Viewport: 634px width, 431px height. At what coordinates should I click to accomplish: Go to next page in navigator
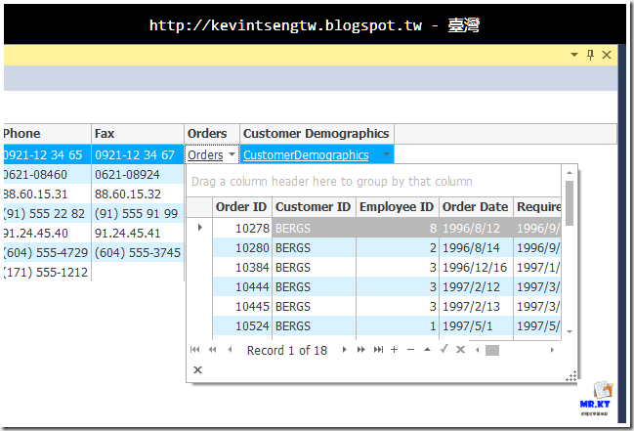click(361, 350)
